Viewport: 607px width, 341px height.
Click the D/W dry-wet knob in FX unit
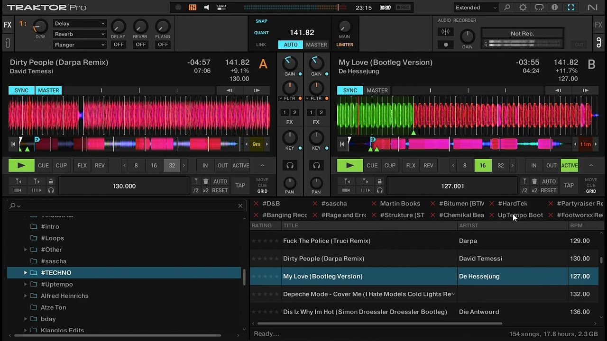click(x=40, y=27)
